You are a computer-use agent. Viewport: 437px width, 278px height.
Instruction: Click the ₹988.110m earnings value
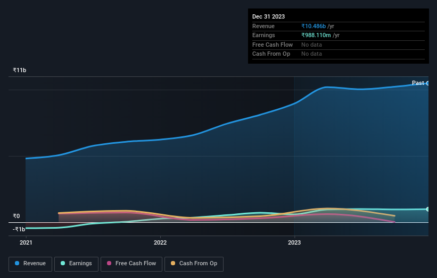(316, 35)
